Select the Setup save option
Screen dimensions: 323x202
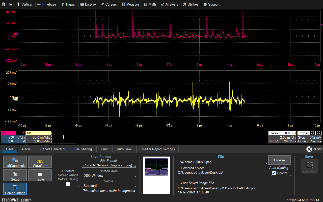tap(15, 175)
